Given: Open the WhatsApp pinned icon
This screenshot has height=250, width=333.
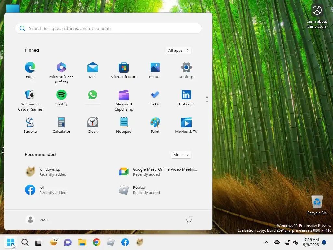Looking at the screenshot, I should coord(93,95).
